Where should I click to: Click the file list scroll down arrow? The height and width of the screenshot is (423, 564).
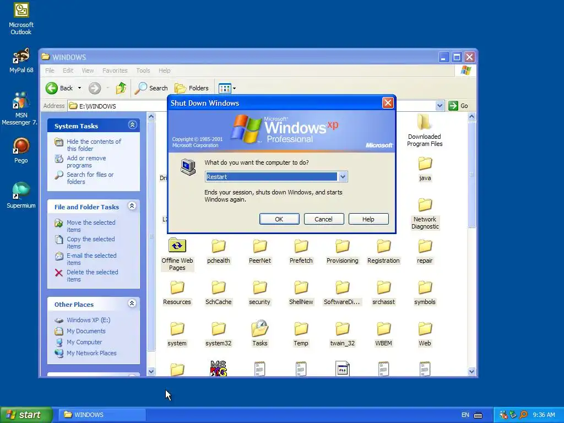pos(471,372)
